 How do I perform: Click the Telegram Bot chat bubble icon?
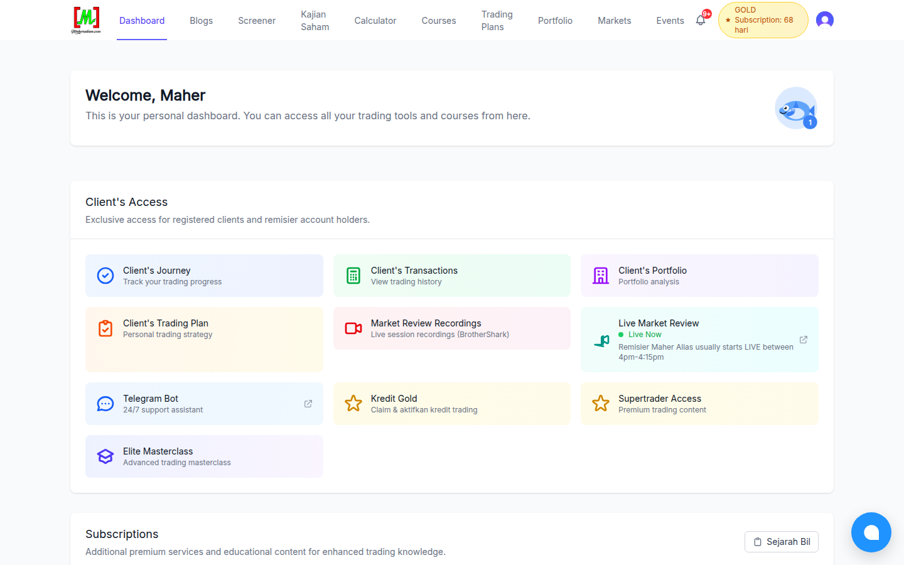105,404
